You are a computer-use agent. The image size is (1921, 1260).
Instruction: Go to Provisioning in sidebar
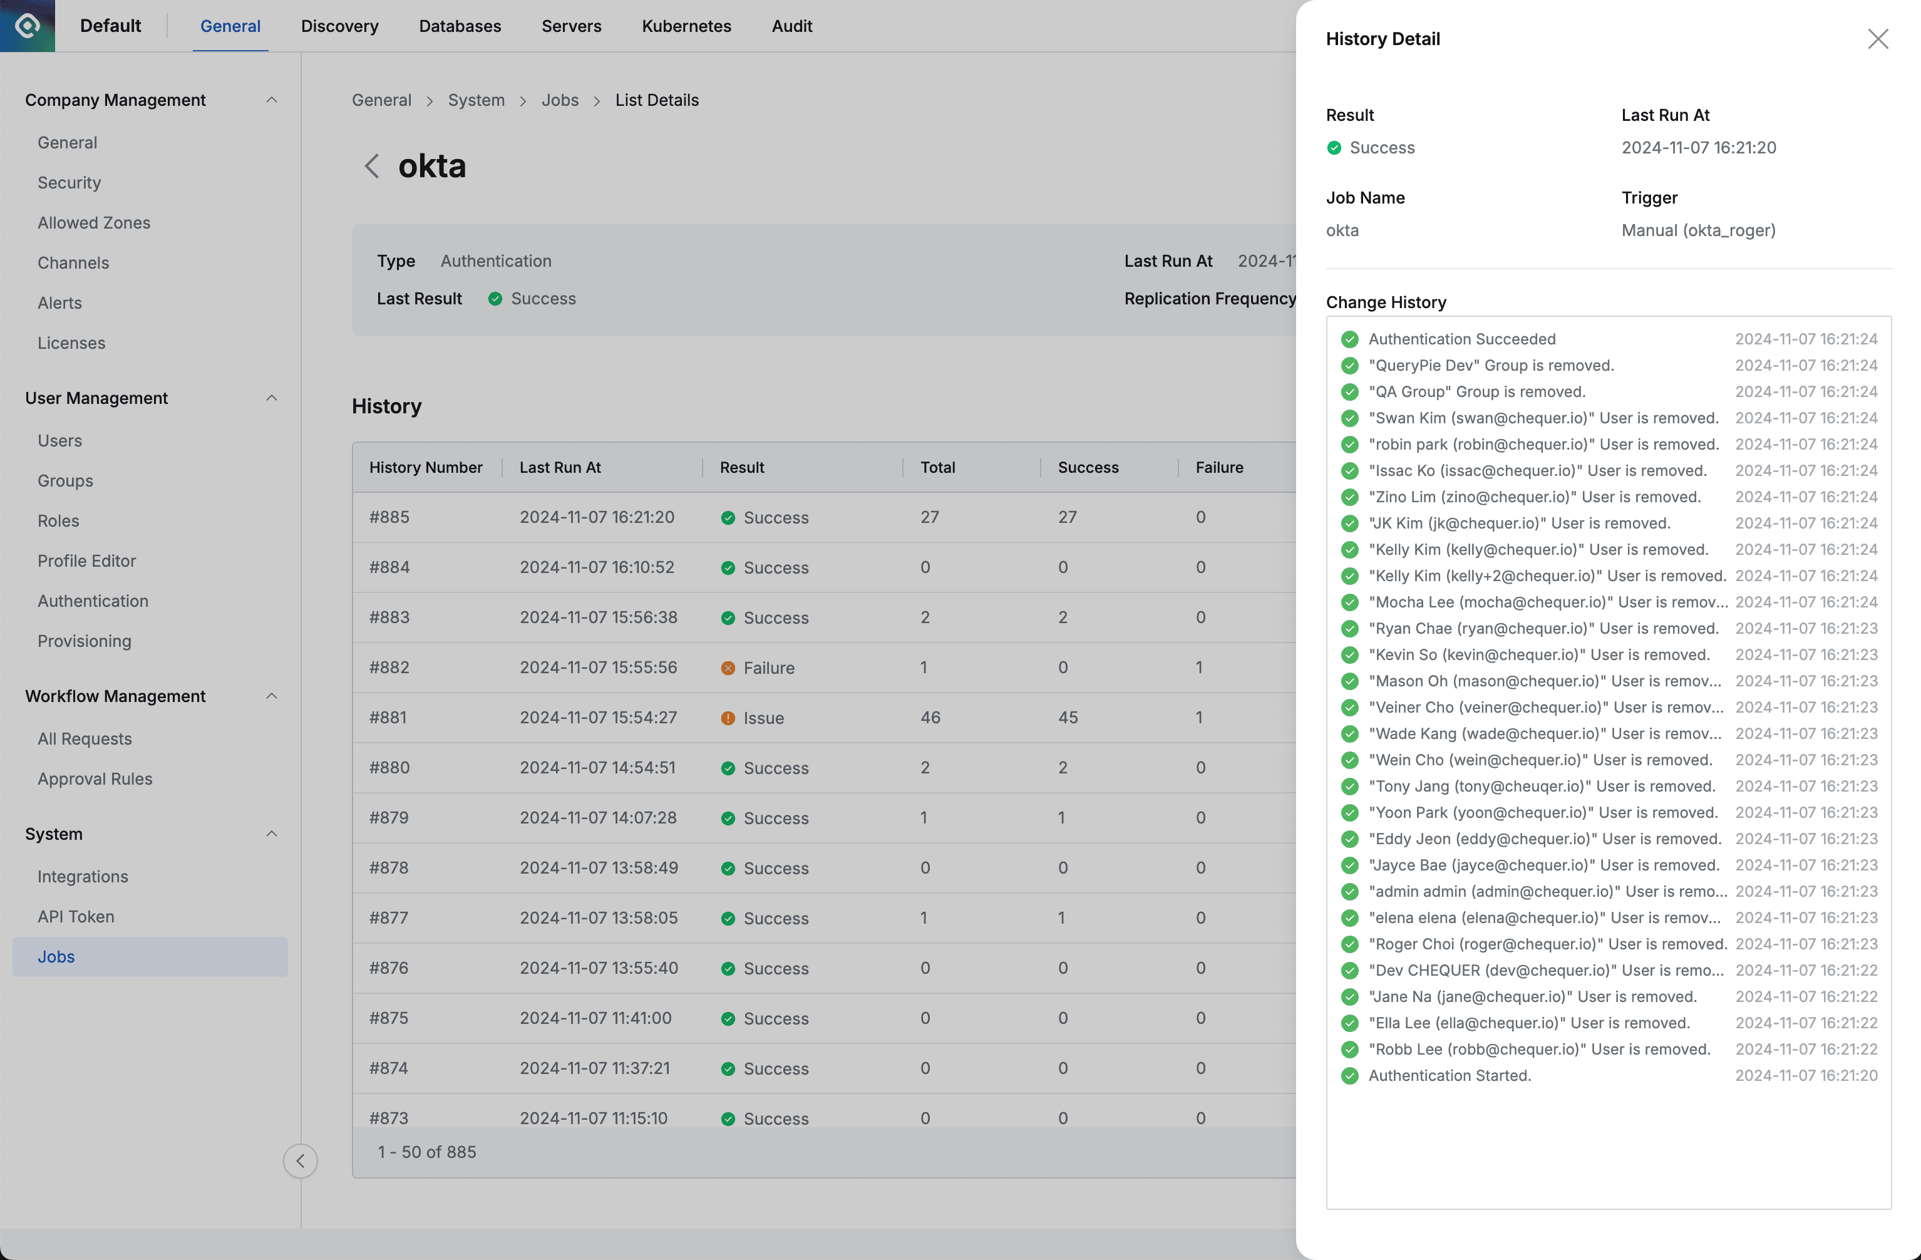84,641
